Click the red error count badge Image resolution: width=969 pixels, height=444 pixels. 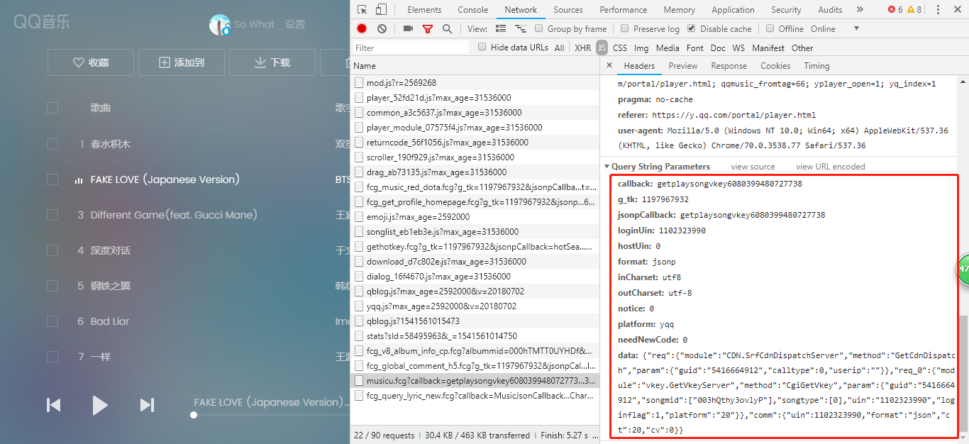tap(895, 10)
